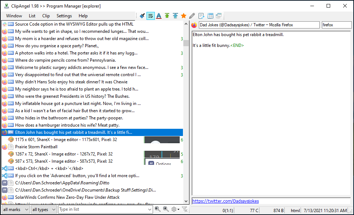The width and height of the screenshot is (354, 215).
Task: Open the Settings menu
Action: pos(64,16)
